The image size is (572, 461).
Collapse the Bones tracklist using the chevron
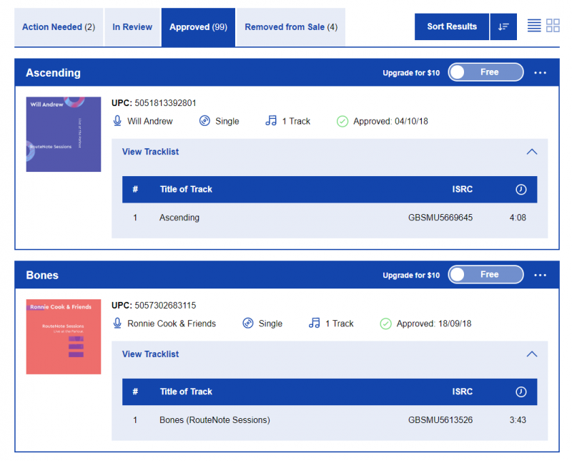532,354
